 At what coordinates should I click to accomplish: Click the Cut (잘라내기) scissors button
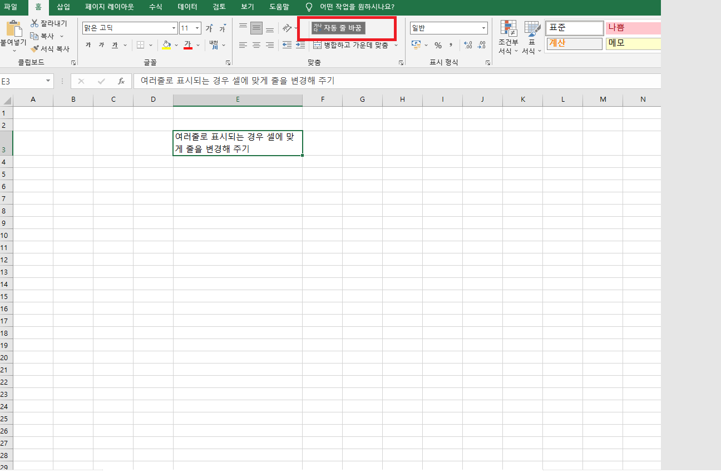click(48, 23)
